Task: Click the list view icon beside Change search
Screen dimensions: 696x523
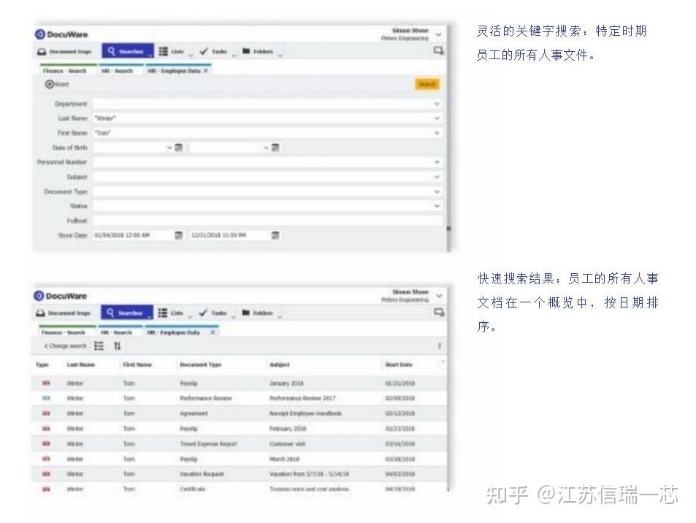Action: [99, 346]
